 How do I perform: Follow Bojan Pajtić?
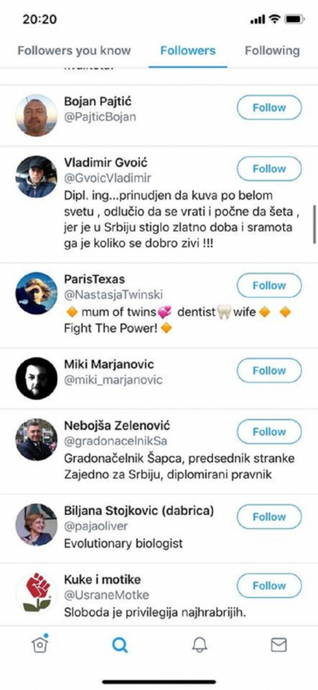click(x=269, y=108)
